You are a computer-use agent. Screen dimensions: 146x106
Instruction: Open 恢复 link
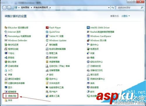(92, 53)
